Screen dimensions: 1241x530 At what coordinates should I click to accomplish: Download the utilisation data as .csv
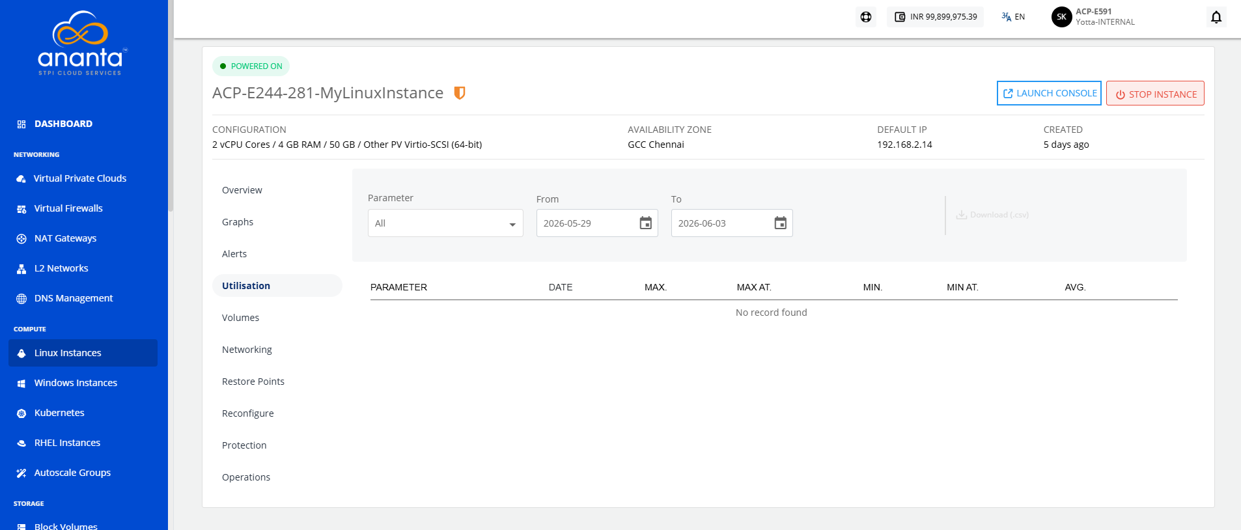click(x=992, y=215)
